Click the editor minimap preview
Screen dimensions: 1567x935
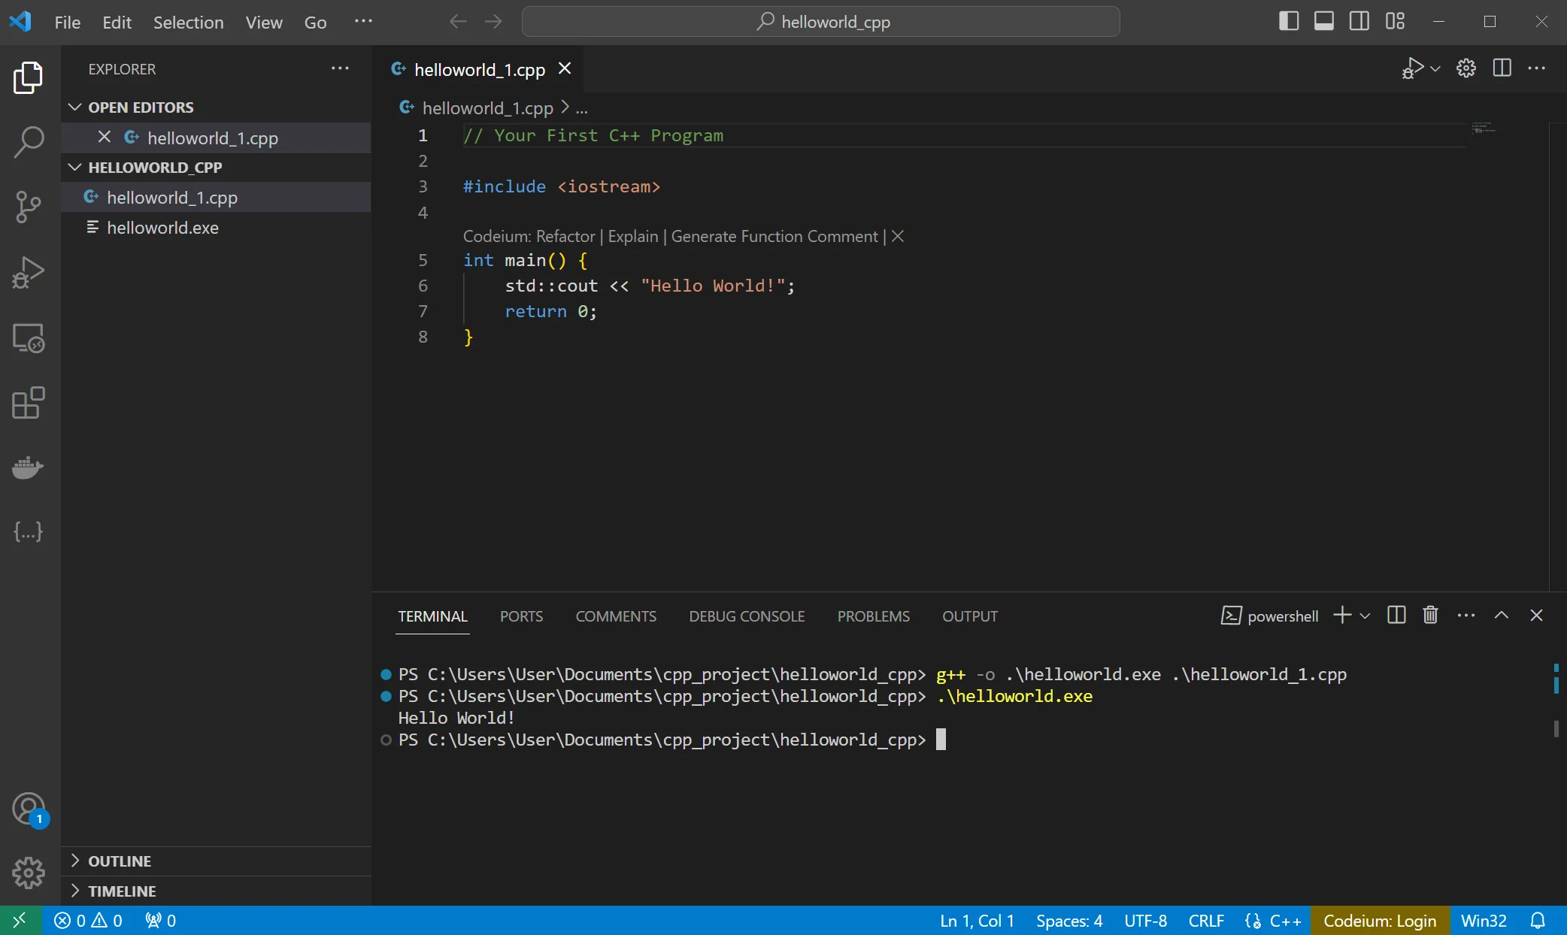tap(1484, 129)
